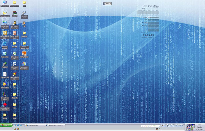Select the vlc traffic cone icon
This screenshot has width=205, height=131.
pos(24,24)
